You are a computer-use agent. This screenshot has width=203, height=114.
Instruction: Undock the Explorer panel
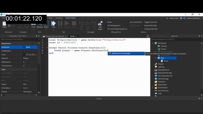[199, 36]
